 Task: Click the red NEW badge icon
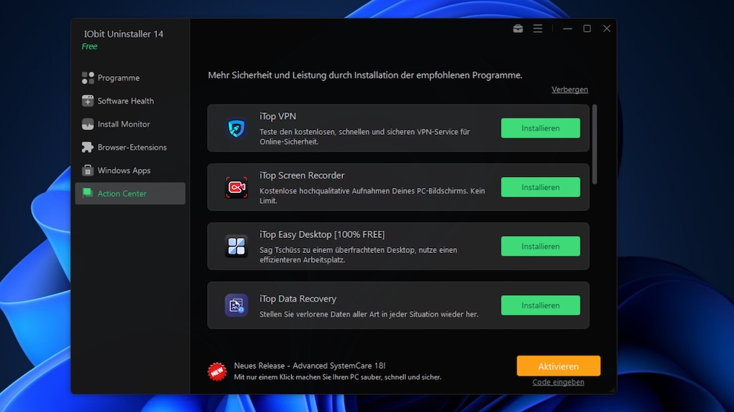point(217,371)
